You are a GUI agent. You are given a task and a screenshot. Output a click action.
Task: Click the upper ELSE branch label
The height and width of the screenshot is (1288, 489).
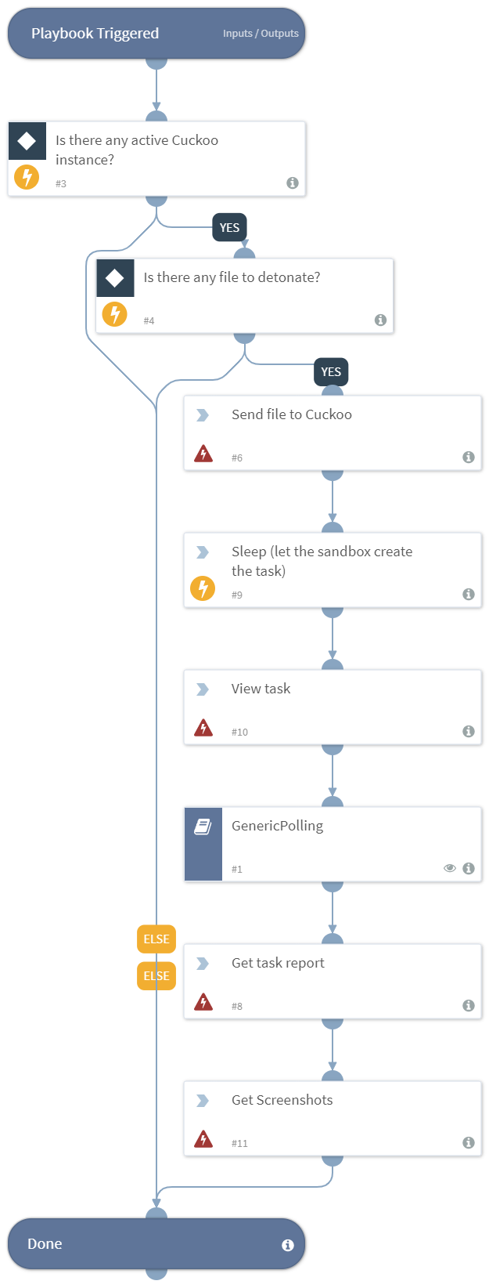[x=156, y=939]
